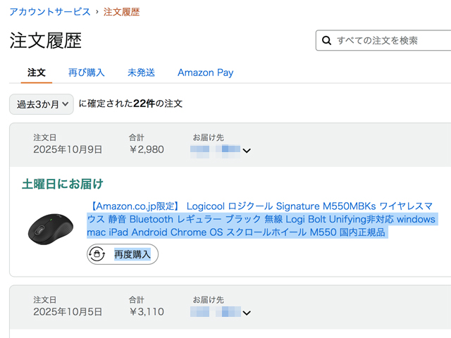
Task: Expand お届け先 chevron for October 9 order
Action: click(247, 150)
